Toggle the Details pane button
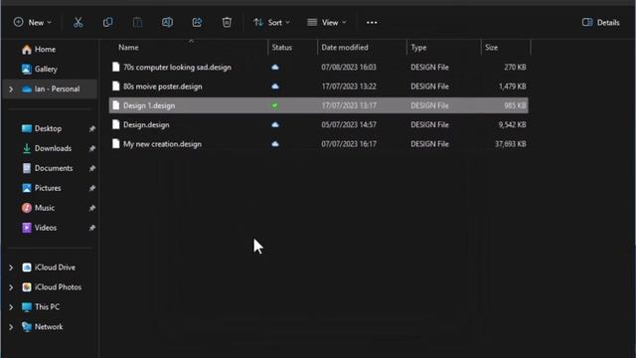Viewport: 636px width, 358px height. [x=600, y=22]
